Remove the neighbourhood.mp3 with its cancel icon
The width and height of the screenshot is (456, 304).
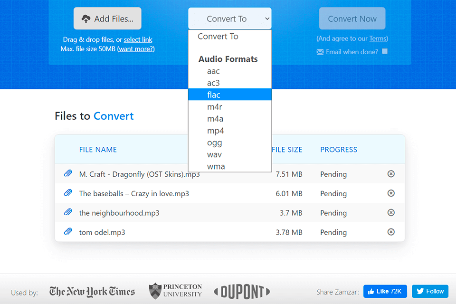(391, 213)
